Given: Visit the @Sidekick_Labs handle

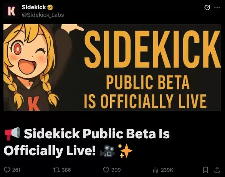Looking at the screenshot, I should click(43, 15).
